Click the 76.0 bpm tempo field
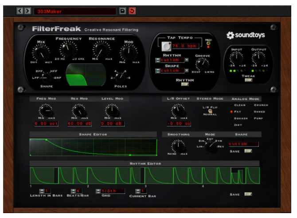 pyautogui.click(x=185, y=46)
